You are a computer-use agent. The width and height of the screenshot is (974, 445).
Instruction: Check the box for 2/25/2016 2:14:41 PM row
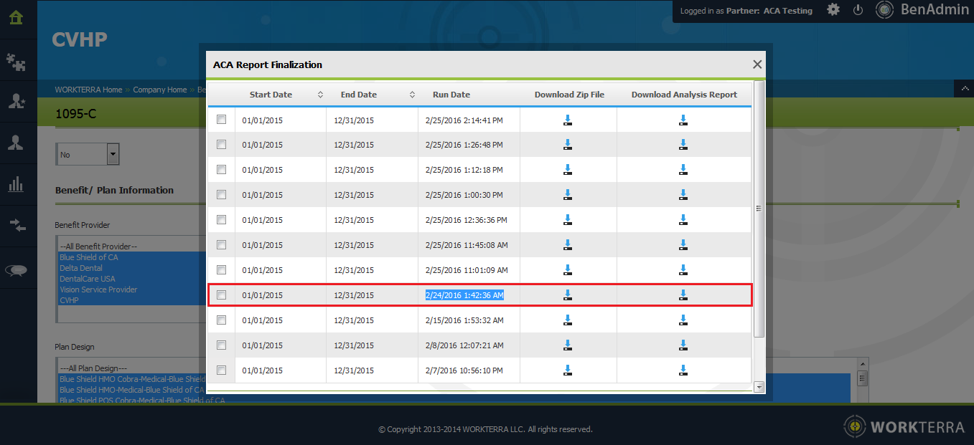[221, 120]
